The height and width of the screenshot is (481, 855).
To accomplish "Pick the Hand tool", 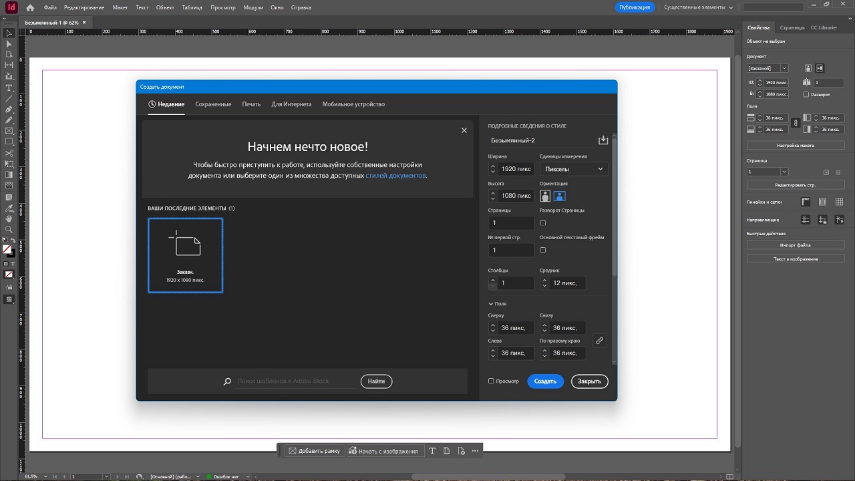I will (x=9, y=218).
